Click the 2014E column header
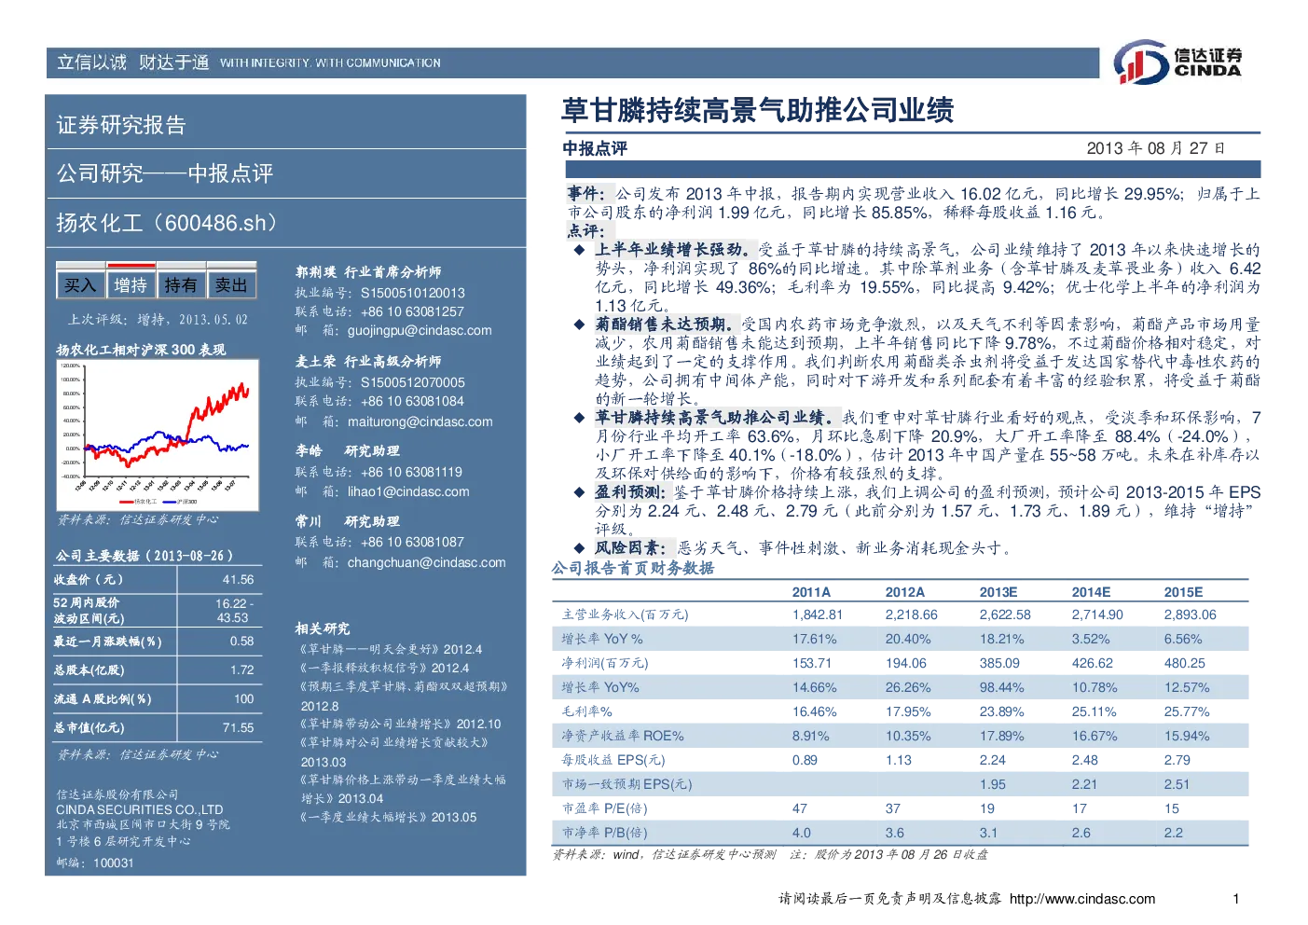 point(1091,592)
